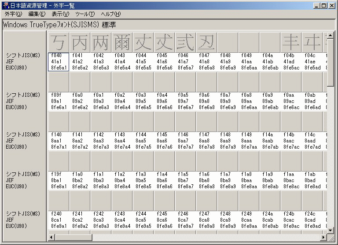Click the horizontal scrollbar right arrow
The height and width of the screenshot is (245, 338).
coord(323,237)
